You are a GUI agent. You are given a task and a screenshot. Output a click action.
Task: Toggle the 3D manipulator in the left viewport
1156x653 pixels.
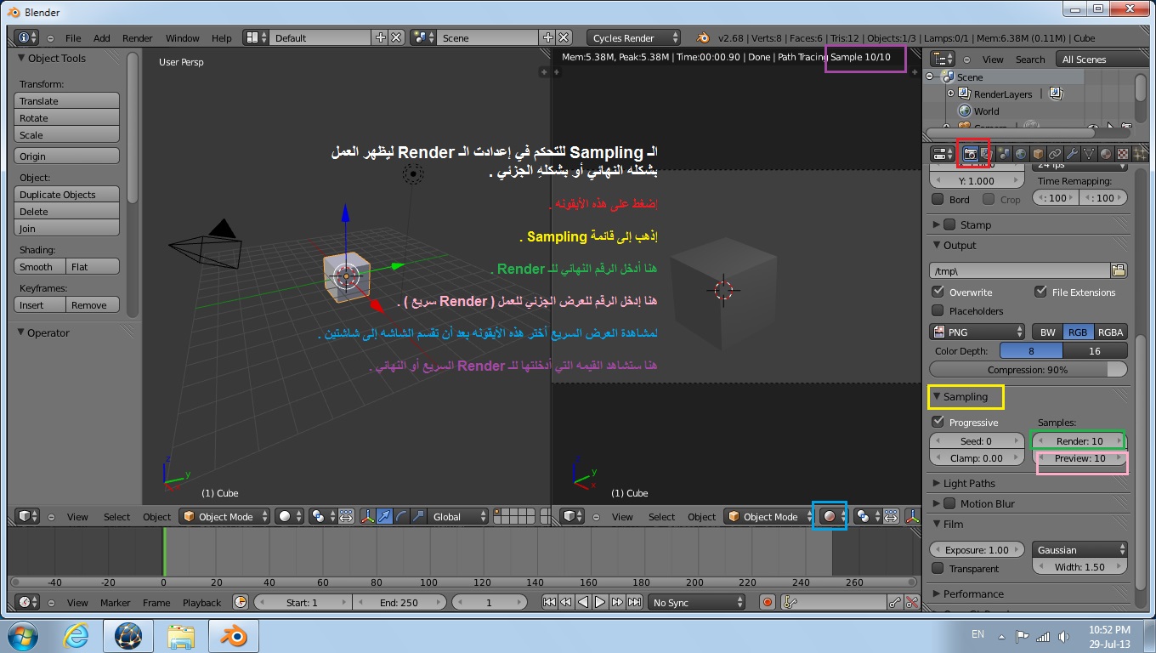(368, 516)
